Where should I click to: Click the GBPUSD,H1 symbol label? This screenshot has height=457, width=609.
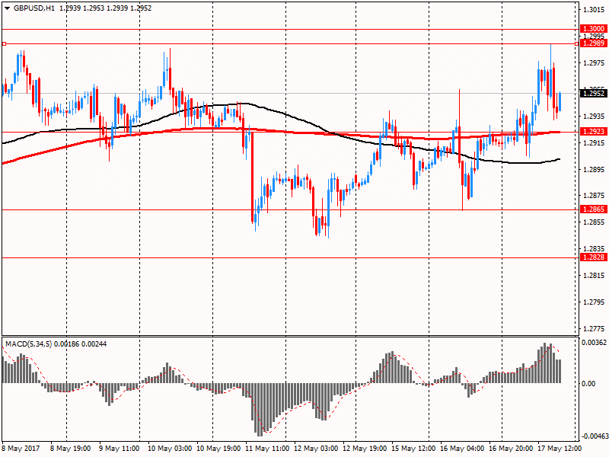(34, 8)
